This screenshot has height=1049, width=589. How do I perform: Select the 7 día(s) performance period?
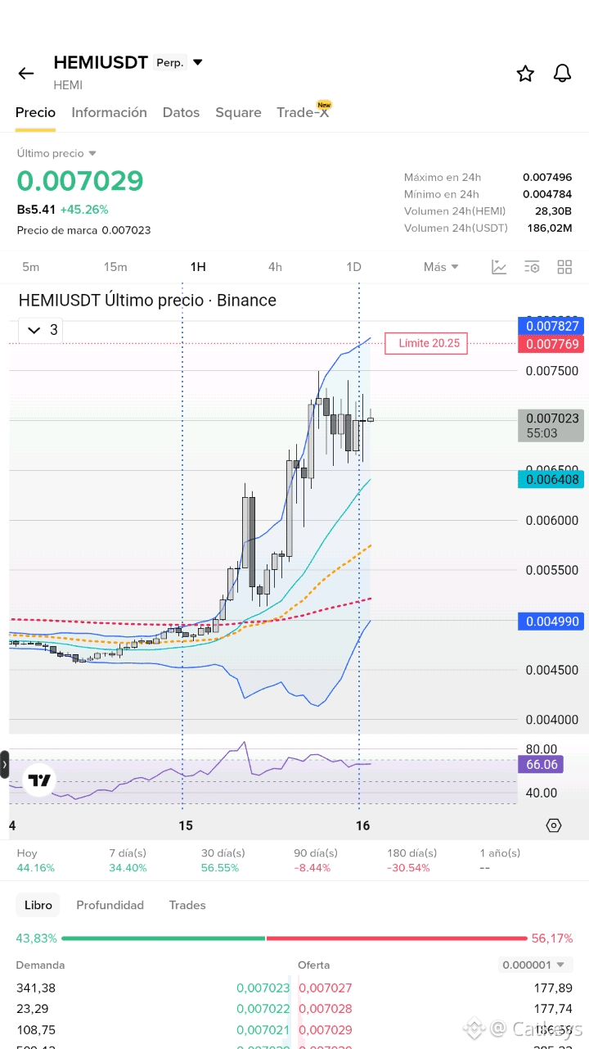tap(128, 860)
